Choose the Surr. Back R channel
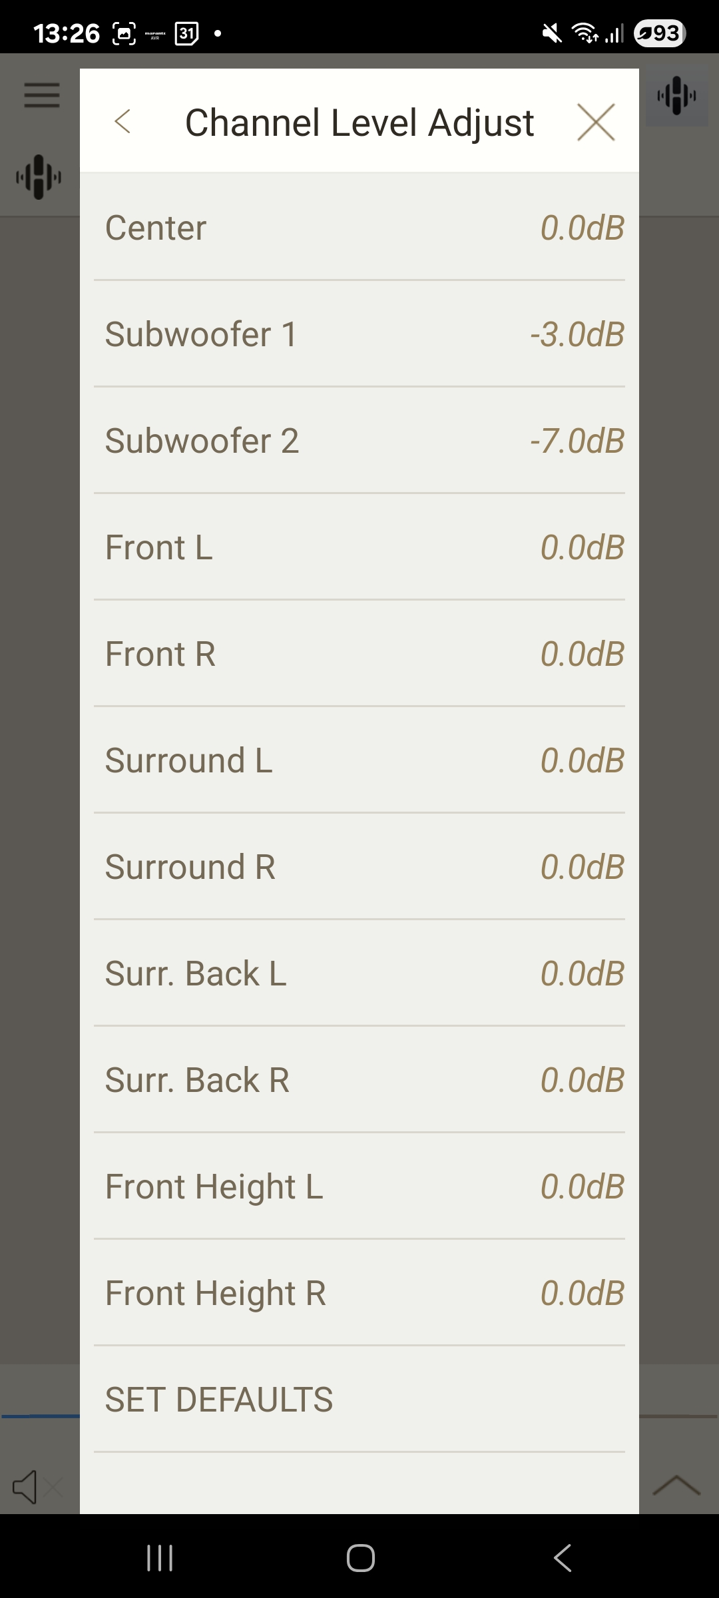The image size is (719, 1598). click(359, 1080)
